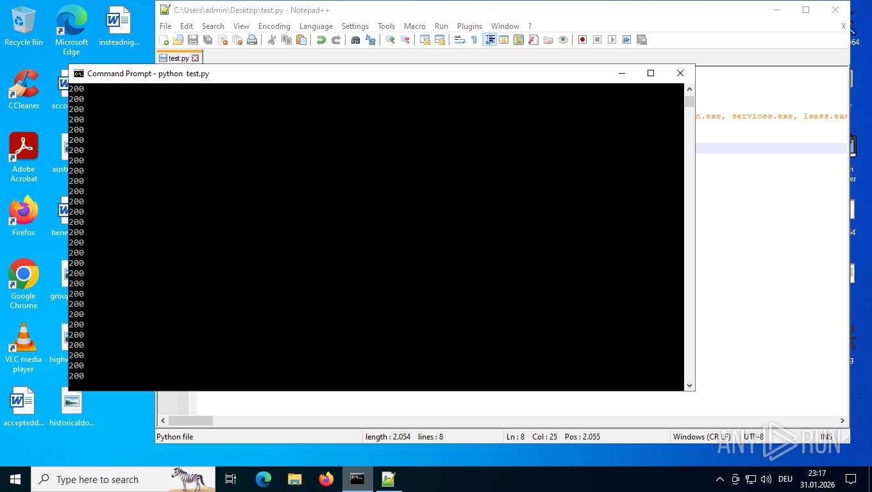Image resolution: width=872 pixels, height=492 pixels.
Task: Select the Recycle Bin desktop icon
Action: (24, 26)
